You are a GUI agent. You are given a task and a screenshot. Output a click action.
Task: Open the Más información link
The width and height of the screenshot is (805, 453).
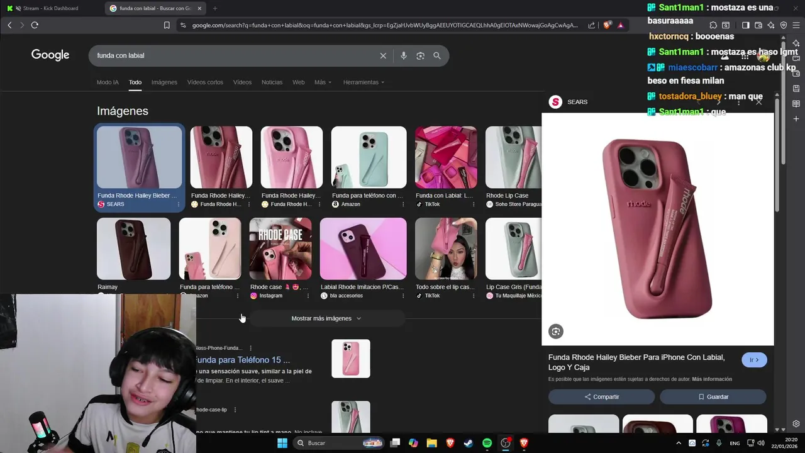pyautogui.click(x=712, y=379)
